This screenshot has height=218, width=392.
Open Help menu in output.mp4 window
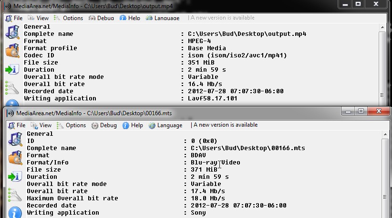coord(130,18)
